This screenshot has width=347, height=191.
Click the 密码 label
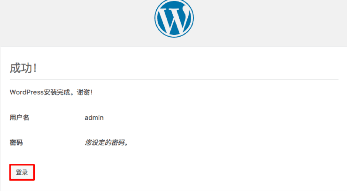click(x=16, y=143)
